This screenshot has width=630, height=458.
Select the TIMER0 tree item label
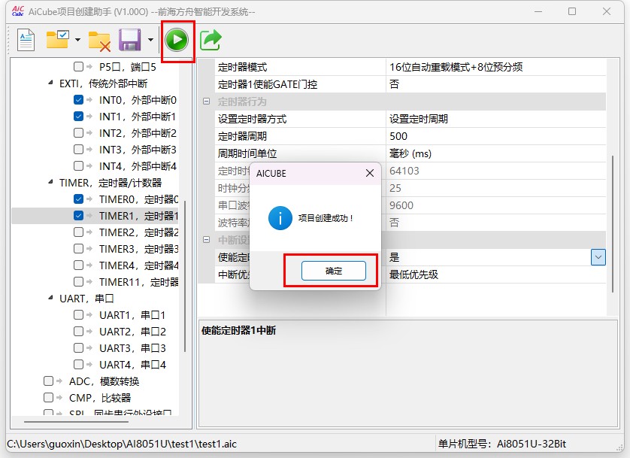coord(138,199)
